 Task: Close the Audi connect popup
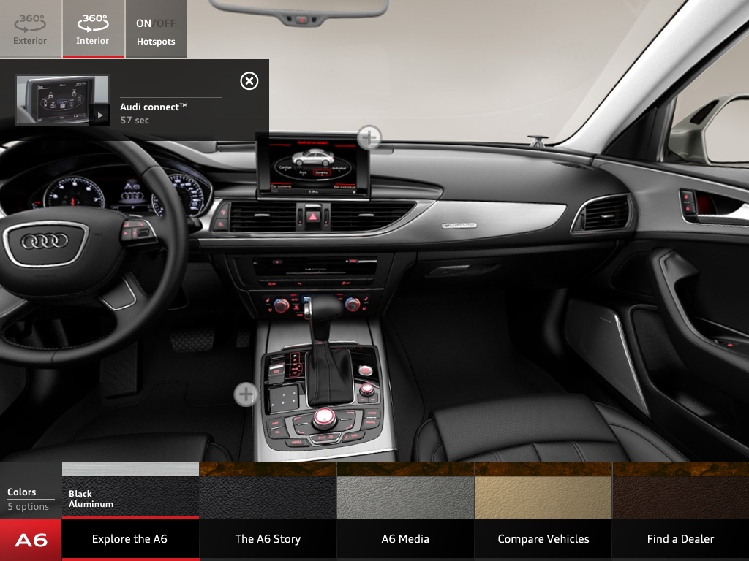pos(249,82)
